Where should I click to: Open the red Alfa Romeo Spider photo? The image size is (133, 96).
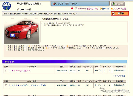coord(22,31)
